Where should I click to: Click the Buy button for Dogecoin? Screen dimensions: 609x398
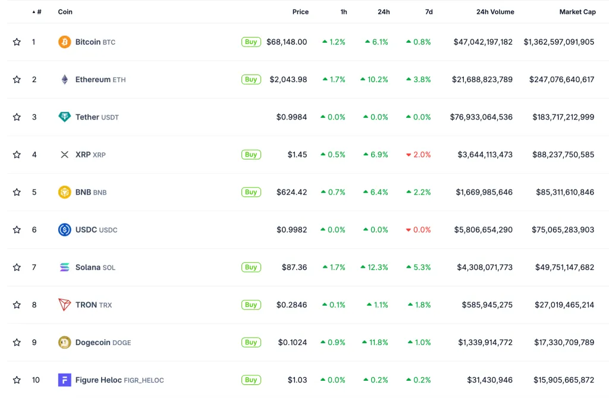[251, 342]
